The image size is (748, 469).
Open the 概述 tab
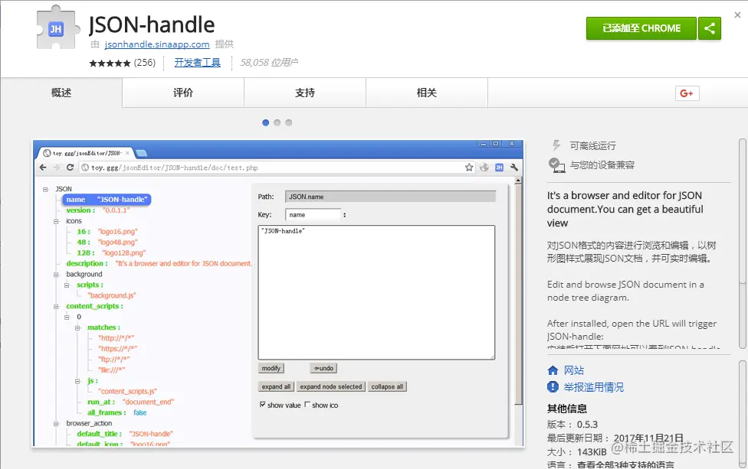(x=61, y=93)
